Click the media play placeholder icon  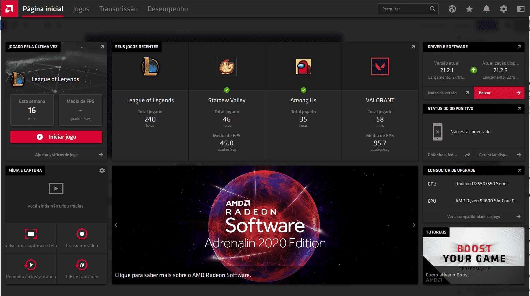56,189
